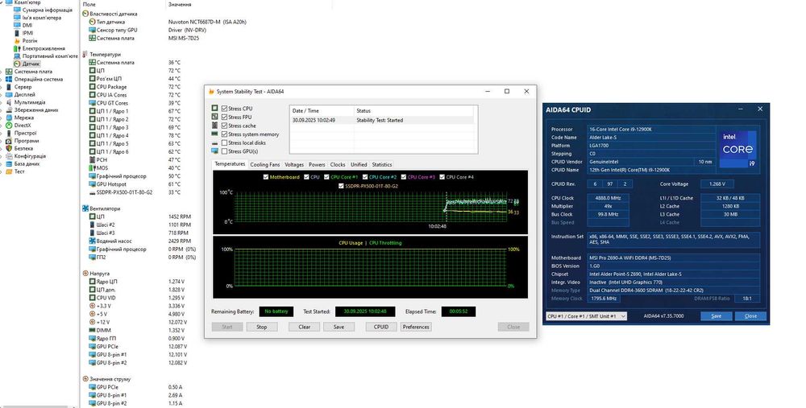The image size is (806, 408).
Task: Enable the Stress local disks checkbox
Action: (225, 142)
